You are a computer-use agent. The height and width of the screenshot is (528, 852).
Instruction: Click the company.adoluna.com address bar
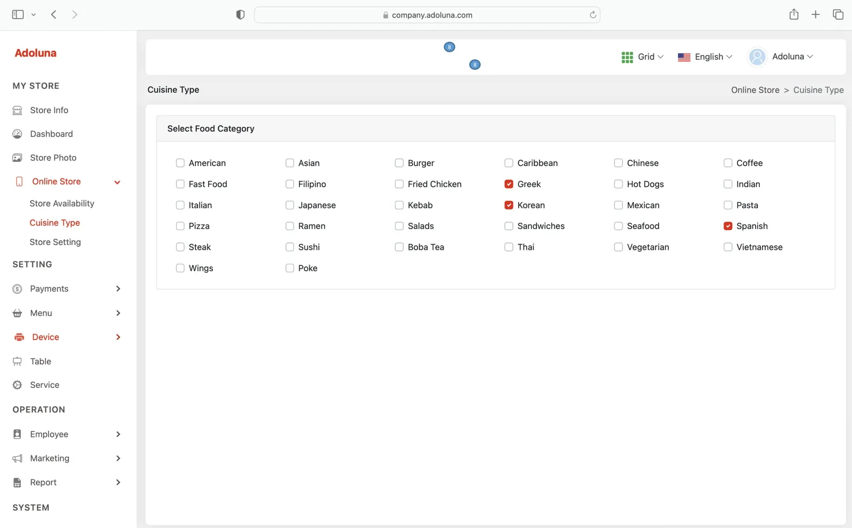427,15
